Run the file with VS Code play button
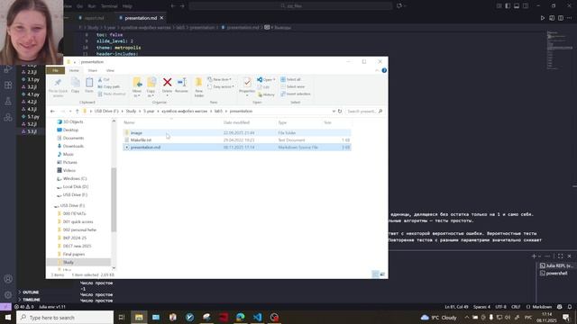The width and height of the screenshot is (577, 324). (x=543, y=18)
